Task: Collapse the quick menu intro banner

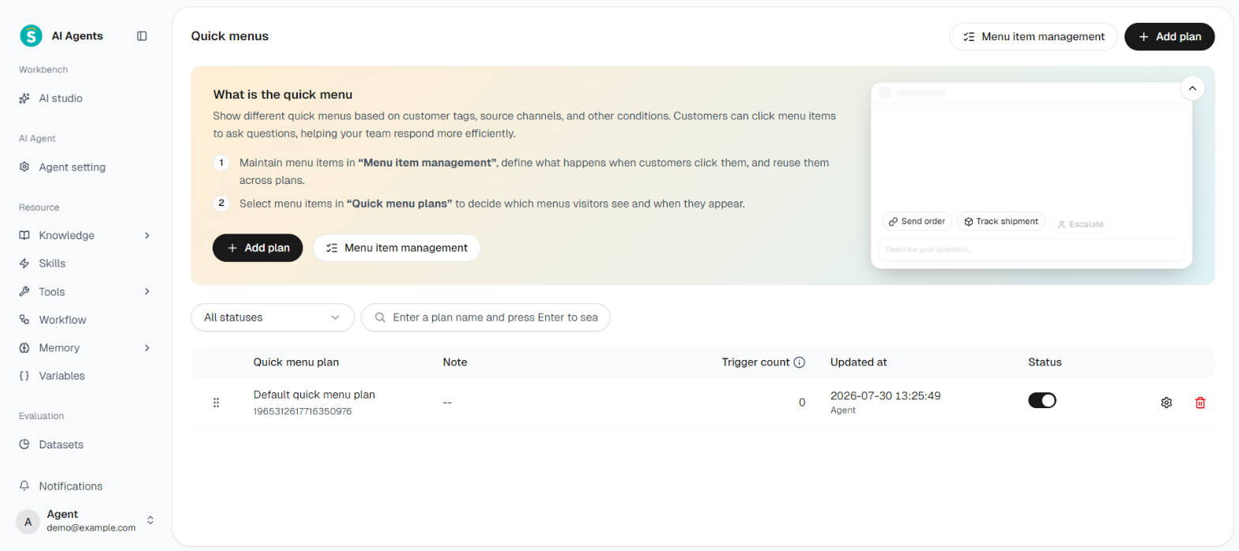Action: [1192, 88]
